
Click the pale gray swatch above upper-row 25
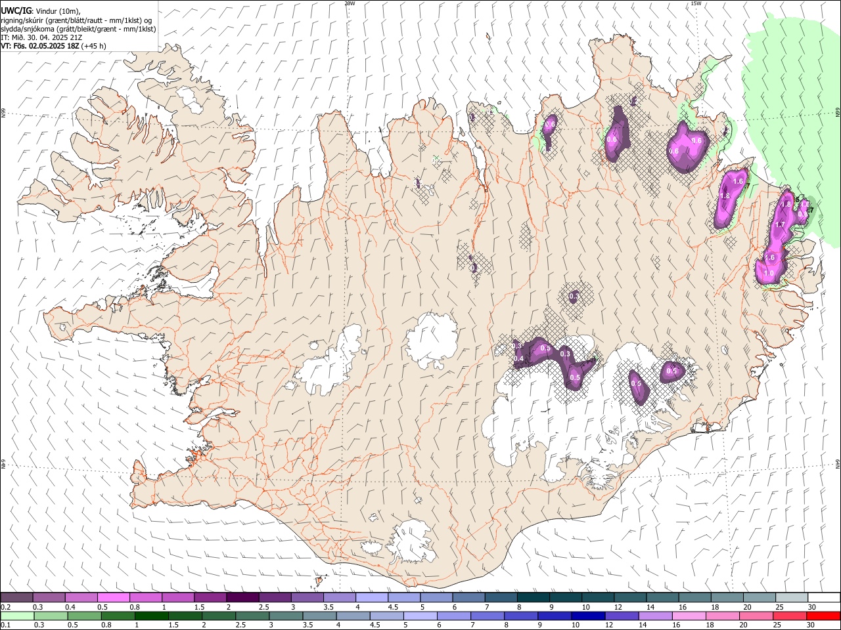[792, 597]
